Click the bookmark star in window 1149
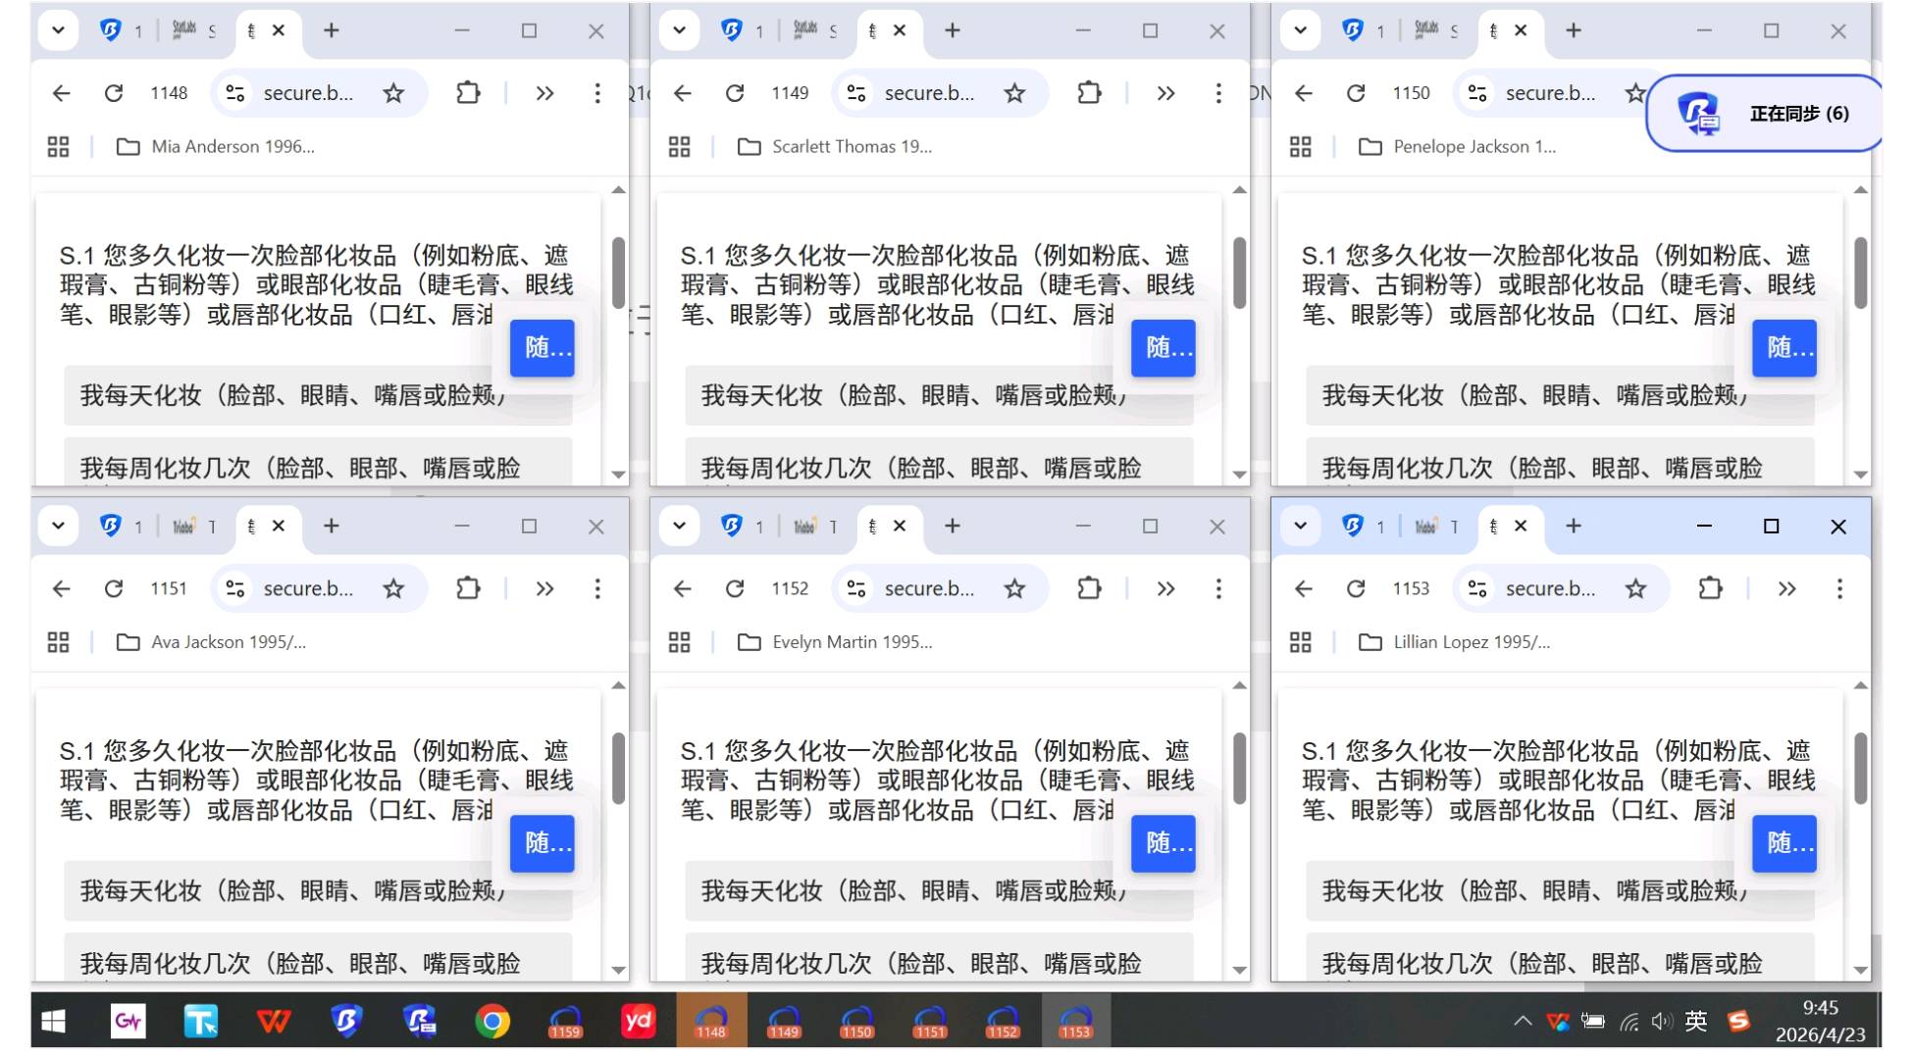The width and height of the screenshot is (1913, 1059). point(1014,92)
